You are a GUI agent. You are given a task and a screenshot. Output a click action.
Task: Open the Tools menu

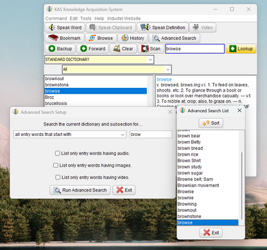coord(86,19)
